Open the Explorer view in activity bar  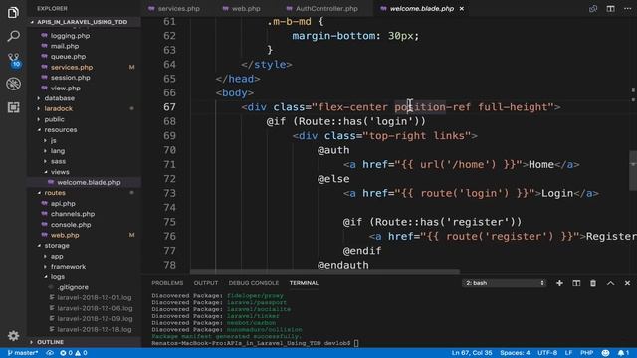coord(13,13)
